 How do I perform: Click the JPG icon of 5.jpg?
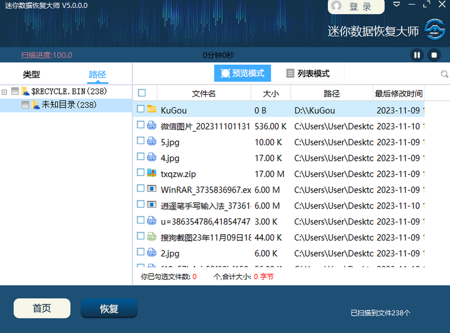[x=151, y=141]
